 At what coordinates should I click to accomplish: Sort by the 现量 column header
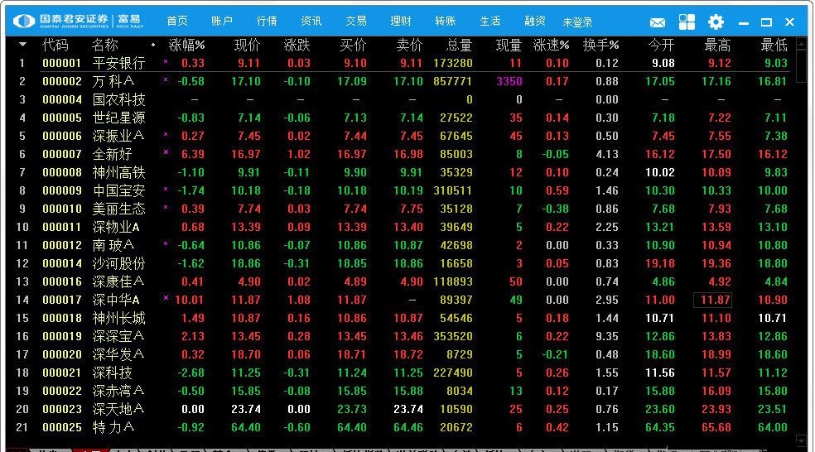click(509, 46)
